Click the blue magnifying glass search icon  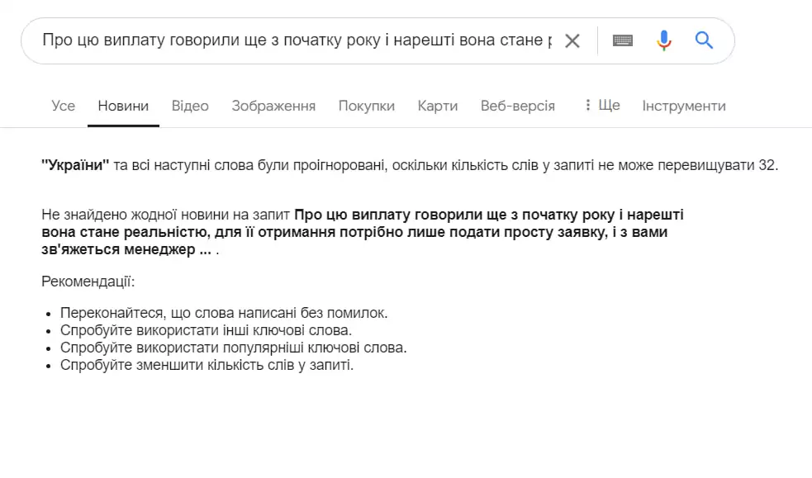tap(704, 40)
